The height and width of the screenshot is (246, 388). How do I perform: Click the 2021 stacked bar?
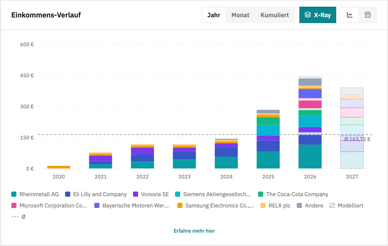[x=100, y=160]
